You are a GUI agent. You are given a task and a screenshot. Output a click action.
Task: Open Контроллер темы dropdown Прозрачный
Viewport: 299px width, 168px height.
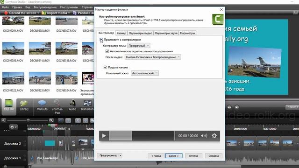click(x=139, y=46)
